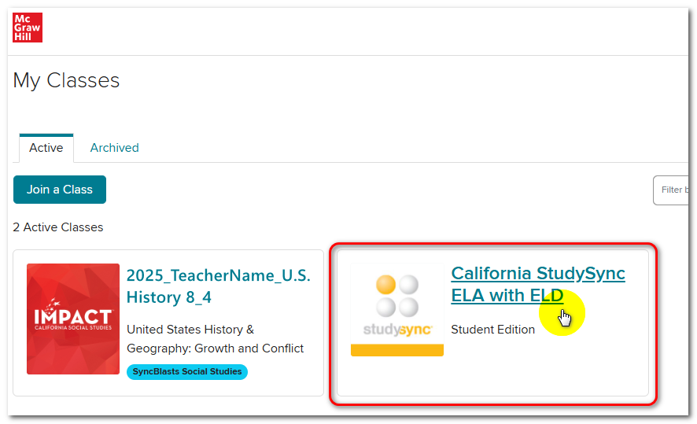Select the Student Edition label
The image size is (697, 424).
(492, 330)
